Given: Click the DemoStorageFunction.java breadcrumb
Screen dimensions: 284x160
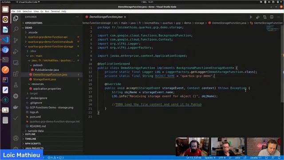Looking at the screenshot, I should (229, 23).
